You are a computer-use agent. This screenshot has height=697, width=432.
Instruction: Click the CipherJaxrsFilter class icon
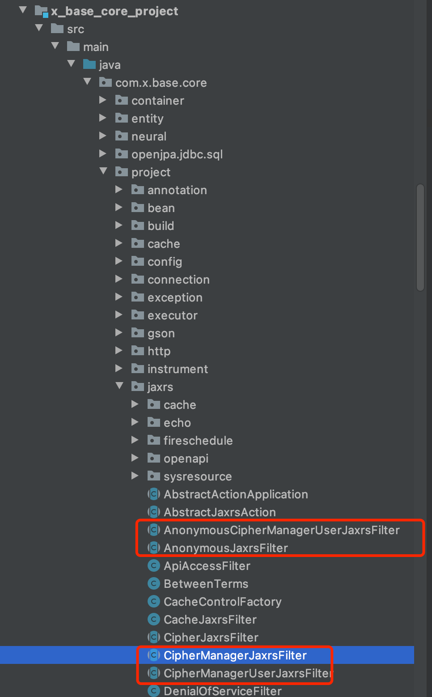click(154, 637)
